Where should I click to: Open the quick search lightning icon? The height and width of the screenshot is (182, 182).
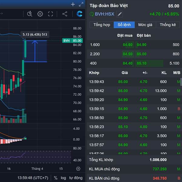(x=30, y=14)
